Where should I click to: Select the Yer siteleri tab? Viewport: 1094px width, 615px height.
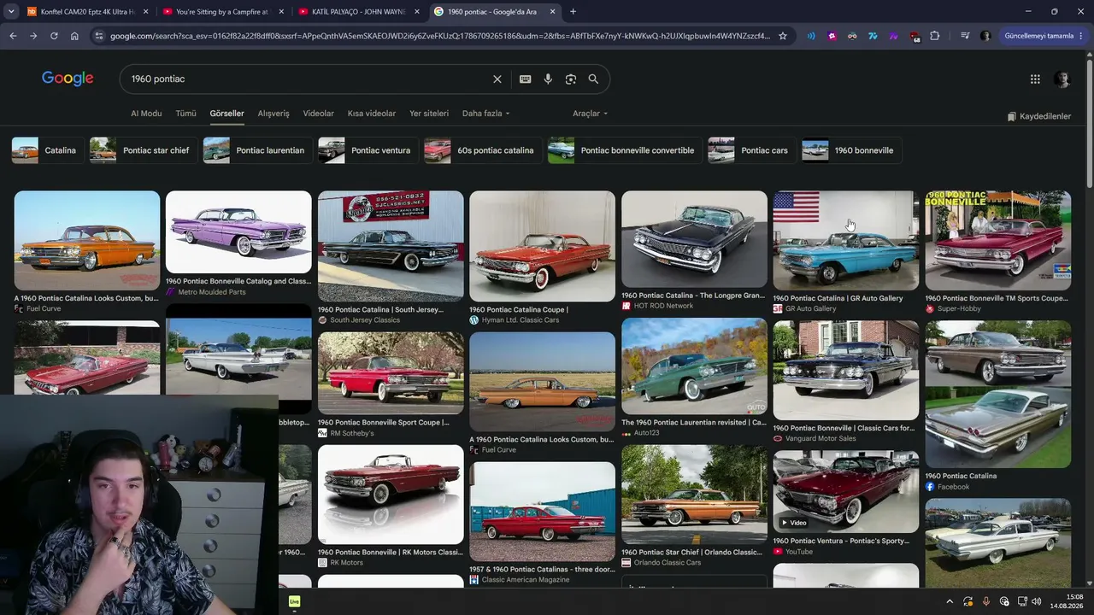(x=429, y=114)
